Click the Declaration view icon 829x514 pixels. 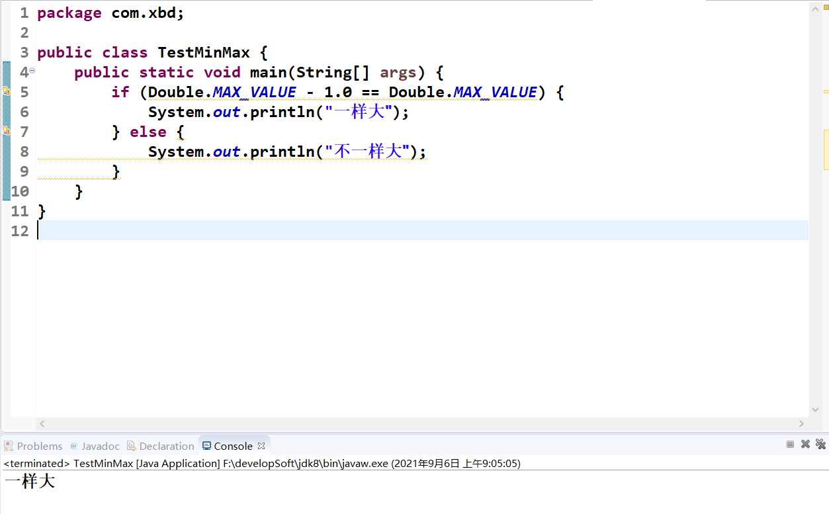pos(132,446)
